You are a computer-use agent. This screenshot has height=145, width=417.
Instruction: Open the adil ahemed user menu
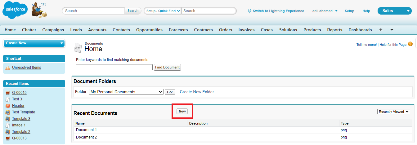pos(325,11)
